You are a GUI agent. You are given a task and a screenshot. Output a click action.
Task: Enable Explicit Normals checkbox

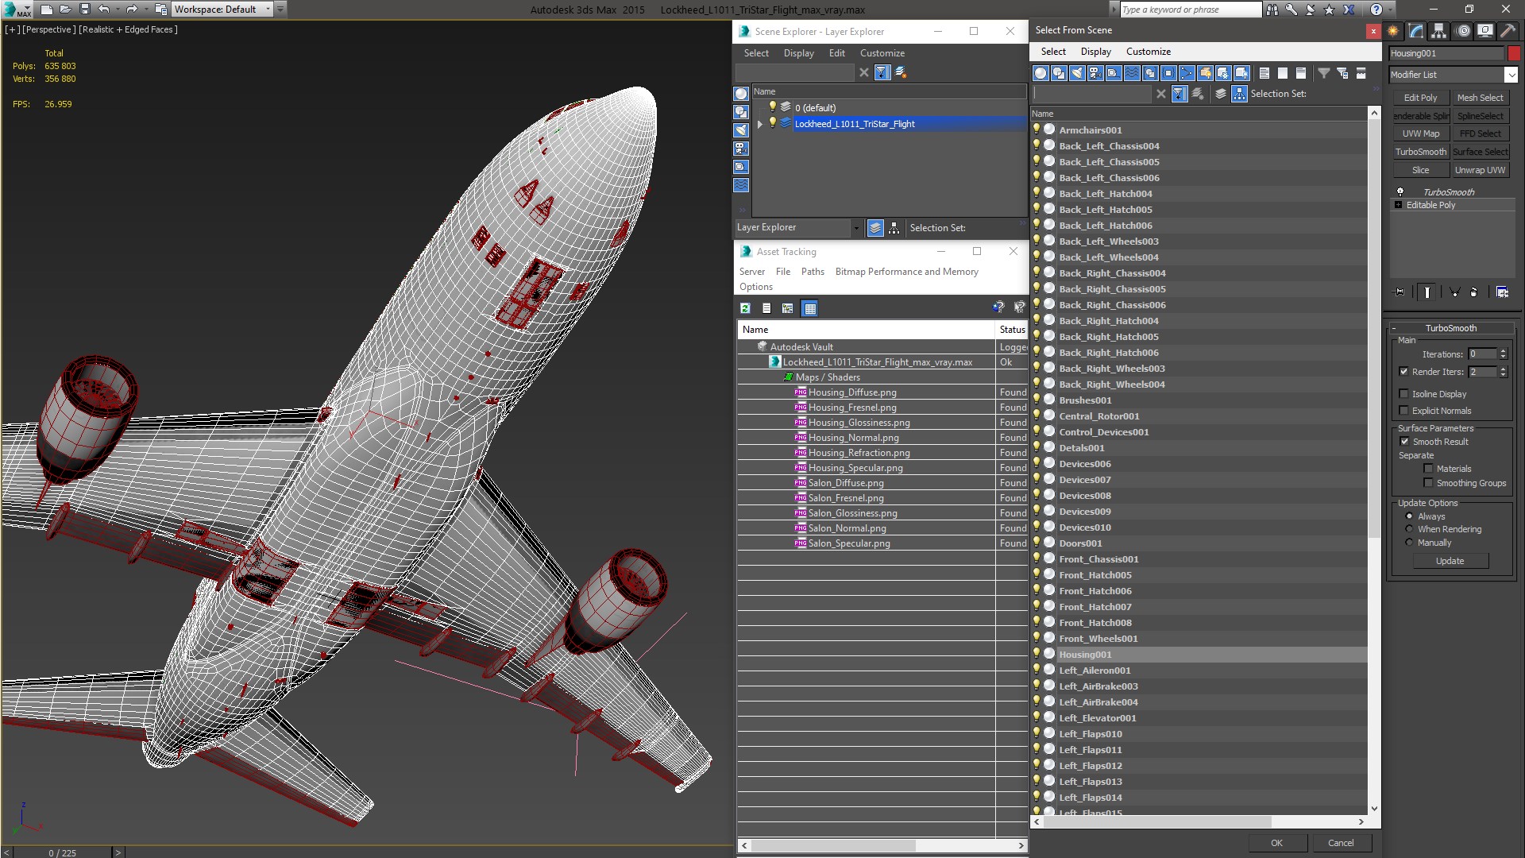pos(1403,411)
